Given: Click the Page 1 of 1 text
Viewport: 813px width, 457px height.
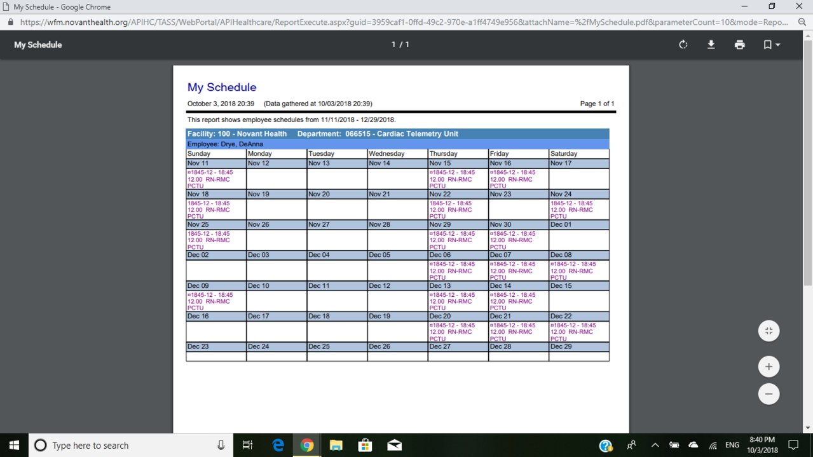Looking at the screenshot, I should coord(597,104).
